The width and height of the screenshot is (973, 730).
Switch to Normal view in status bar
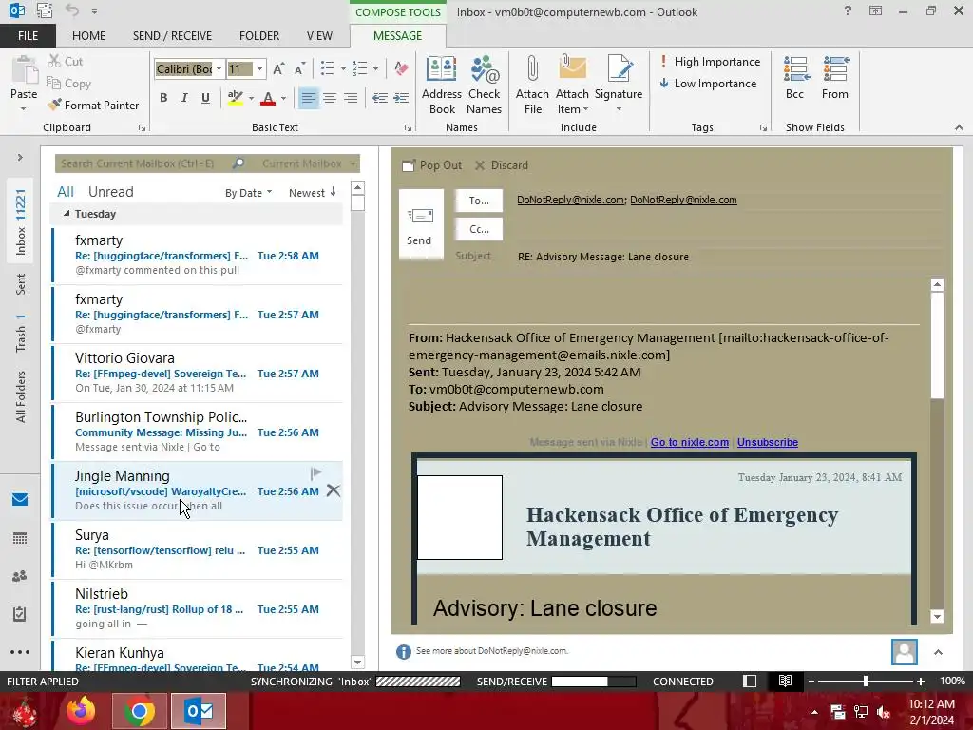750,681
